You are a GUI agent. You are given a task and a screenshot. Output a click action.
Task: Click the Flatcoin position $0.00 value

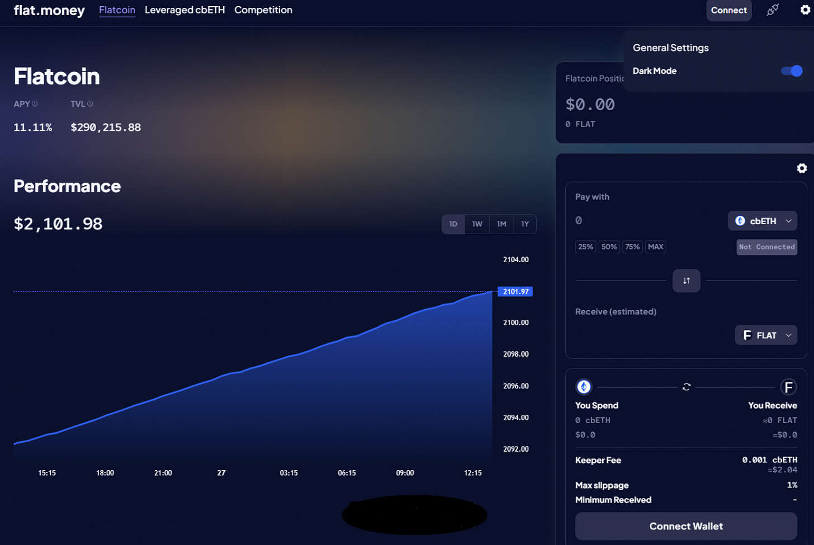point(590,105)
